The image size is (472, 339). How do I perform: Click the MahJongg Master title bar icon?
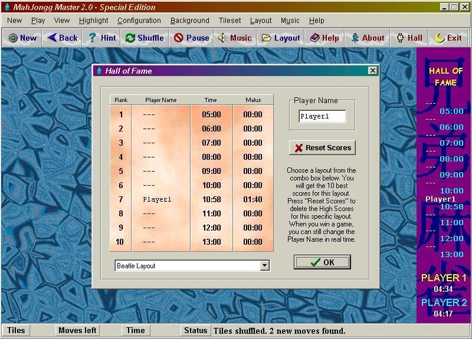(7, 7)
